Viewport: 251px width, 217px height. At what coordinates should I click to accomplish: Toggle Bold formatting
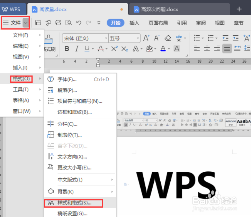coord(67,48)
